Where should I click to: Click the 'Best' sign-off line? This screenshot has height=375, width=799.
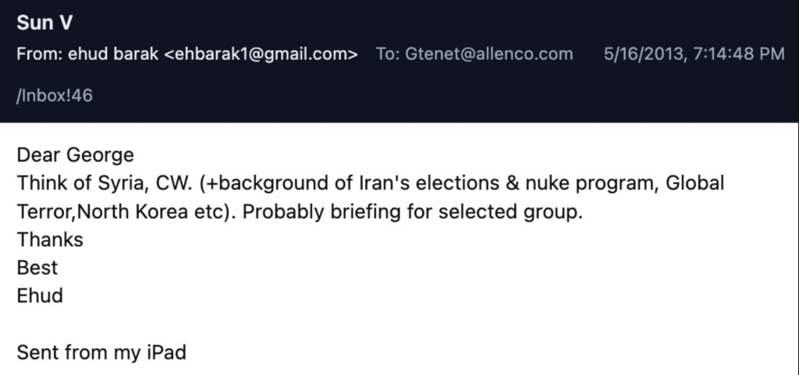click(x=37, y=268)
